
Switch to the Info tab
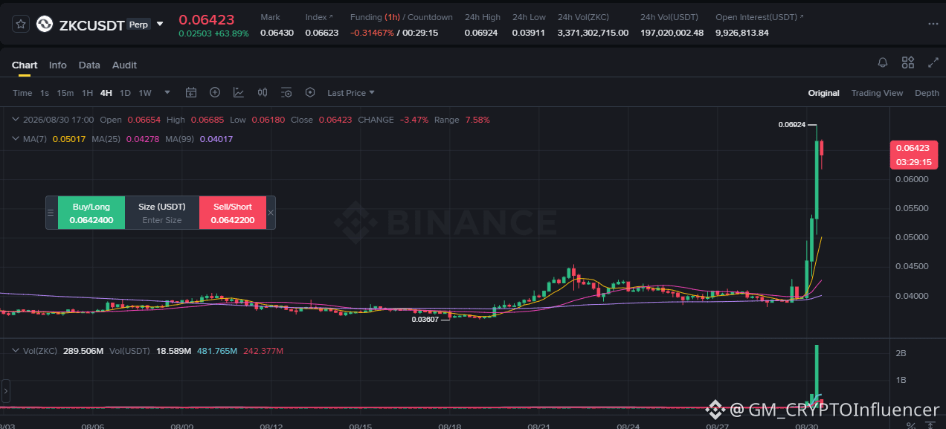point(58,65)
